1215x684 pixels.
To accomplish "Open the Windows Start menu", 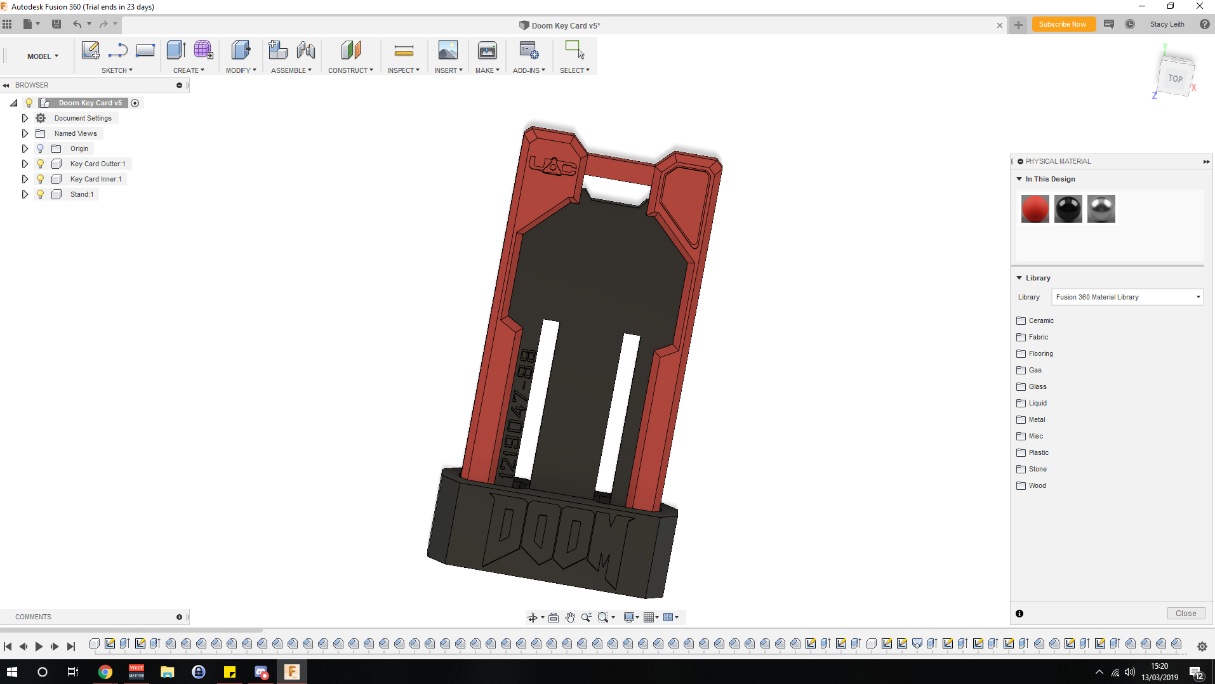I will [x=11, y=672].
